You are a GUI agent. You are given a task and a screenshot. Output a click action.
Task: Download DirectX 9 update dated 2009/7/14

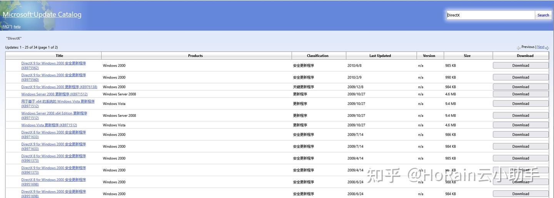click(521, 146)
